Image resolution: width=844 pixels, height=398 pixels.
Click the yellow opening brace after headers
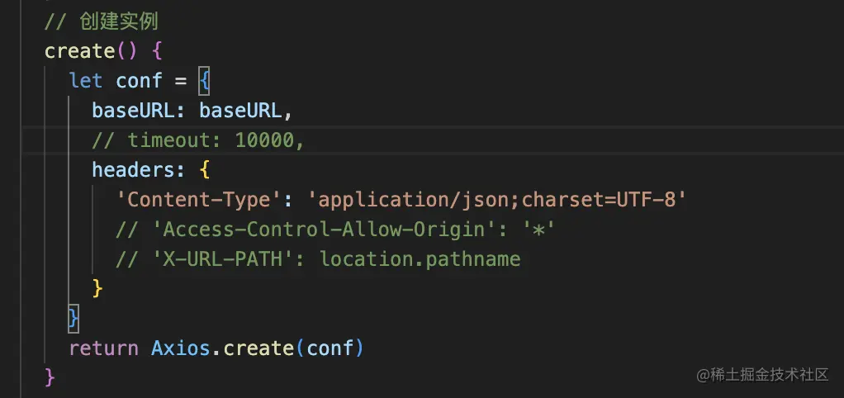tap(205, 170)
